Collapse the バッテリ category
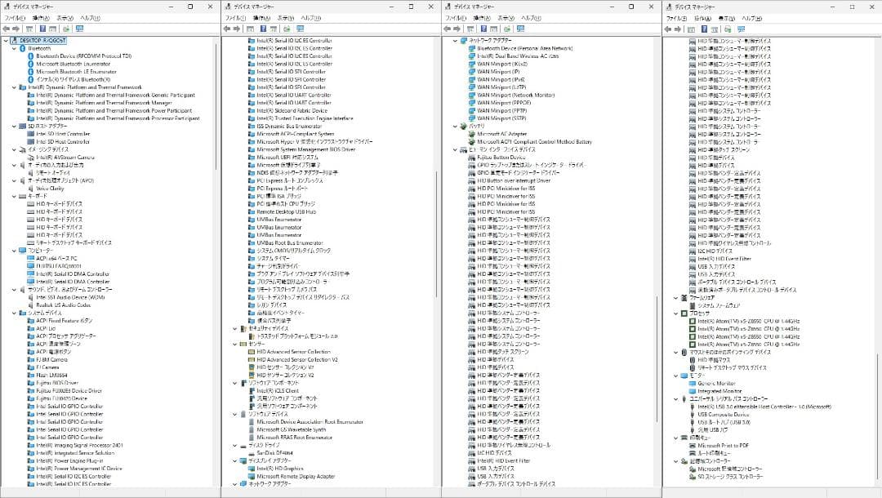The width and height of the screenshot is (882, 498). (456, 127)
